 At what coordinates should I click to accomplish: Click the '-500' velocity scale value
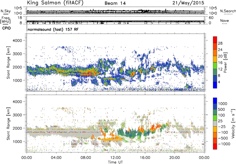click(223, 138)
